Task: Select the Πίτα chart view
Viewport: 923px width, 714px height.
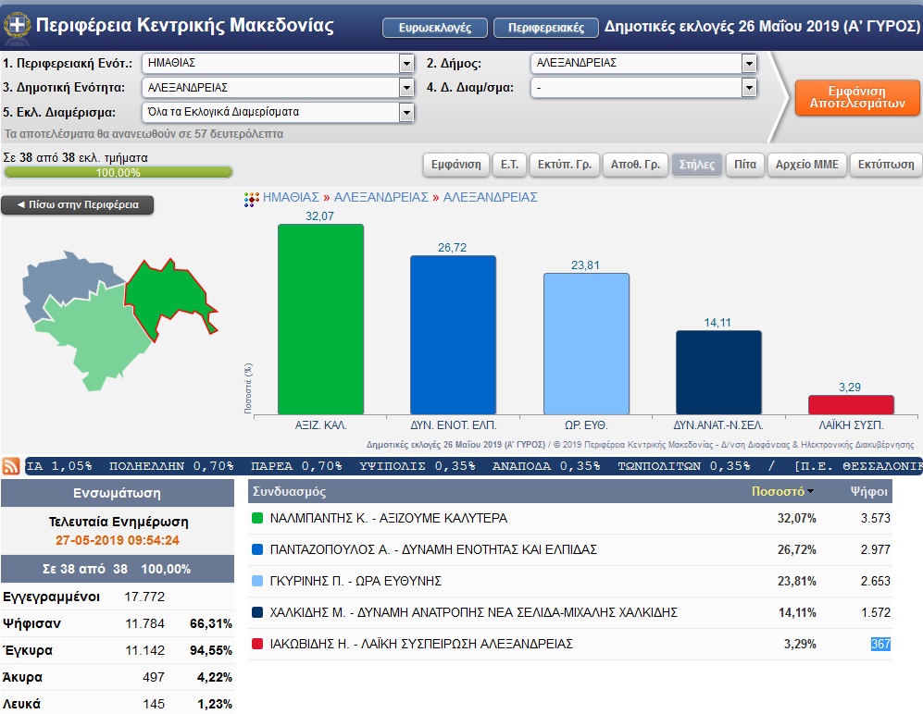Action: pyautogui.click(x=745, y=165)
